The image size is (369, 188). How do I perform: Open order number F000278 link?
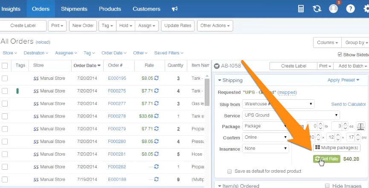[117, 116]
